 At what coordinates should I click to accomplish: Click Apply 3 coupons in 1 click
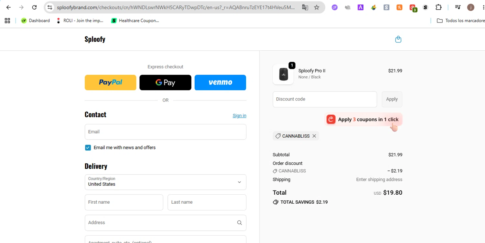364,120
